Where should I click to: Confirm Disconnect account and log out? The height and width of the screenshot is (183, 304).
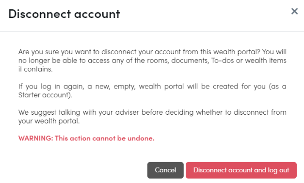(x=241, y=170)
